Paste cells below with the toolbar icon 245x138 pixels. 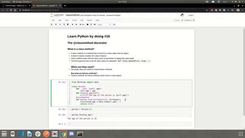68,25
